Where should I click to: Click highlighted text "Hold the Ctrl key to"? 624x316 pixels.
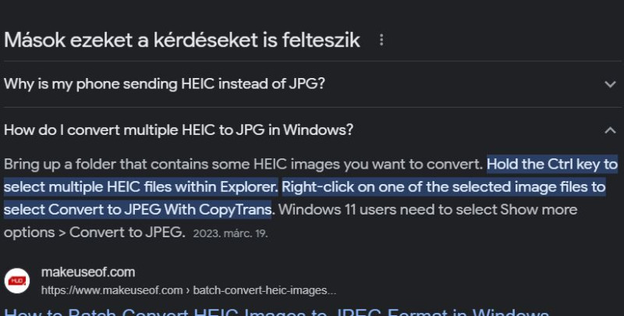pyautogui.click(x=552, y=164)
